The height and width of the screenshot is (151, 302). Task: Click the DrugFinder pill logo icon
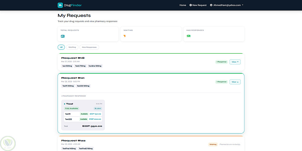pos(60,5)
